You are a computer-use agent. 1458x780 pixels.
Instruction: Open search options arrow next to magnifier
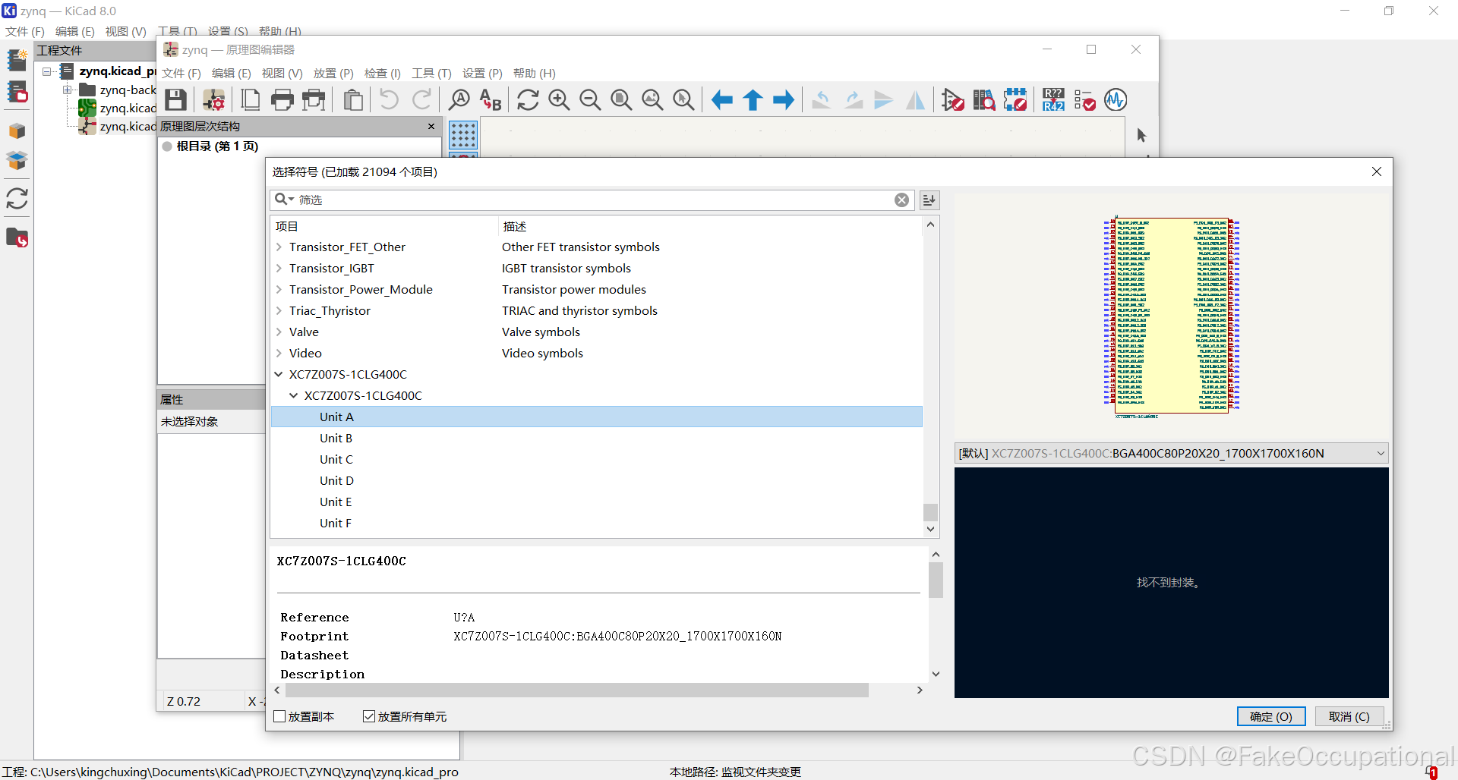(292, 200)
